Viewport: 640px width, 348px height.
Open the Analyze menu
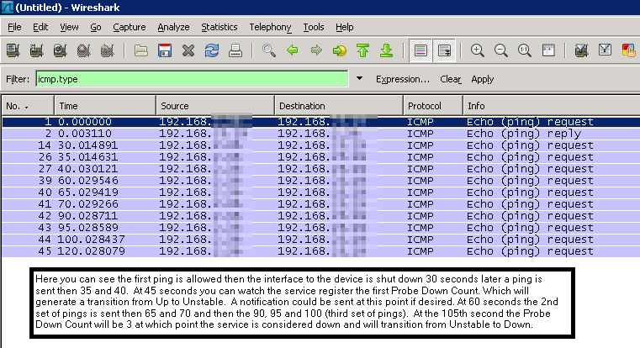[x=173, y=27]
